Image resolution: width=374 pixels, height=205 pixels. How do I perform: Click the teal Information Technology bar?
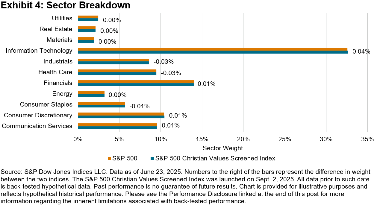(213, 52)
